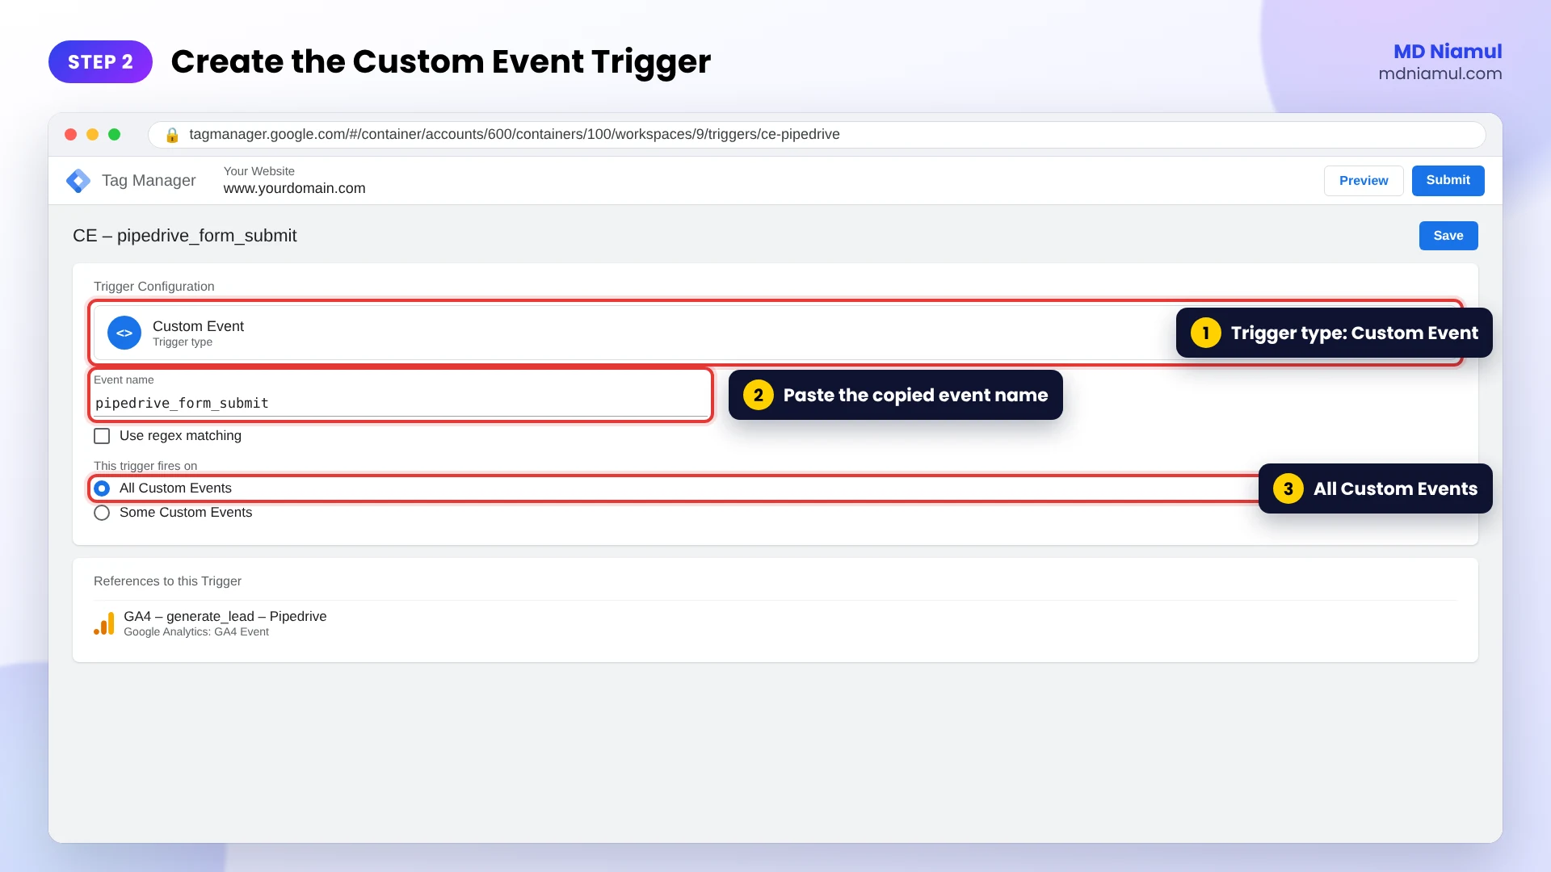Click the green maximize window dot

[x=114, y=135]
